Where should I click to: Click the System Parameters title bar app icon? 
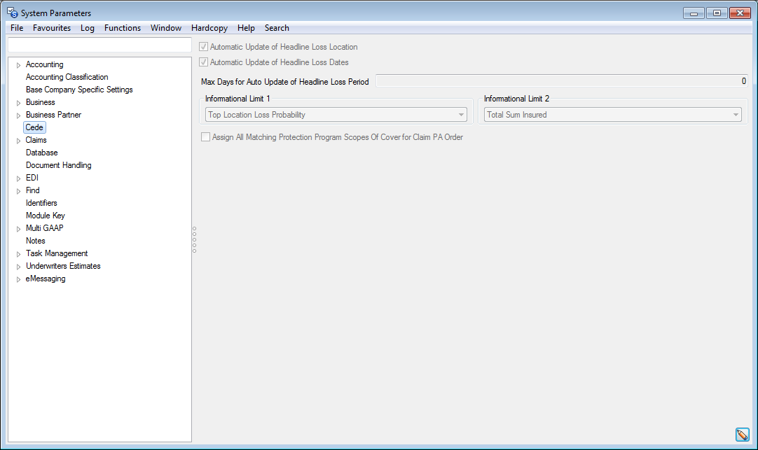click(12, 13)
